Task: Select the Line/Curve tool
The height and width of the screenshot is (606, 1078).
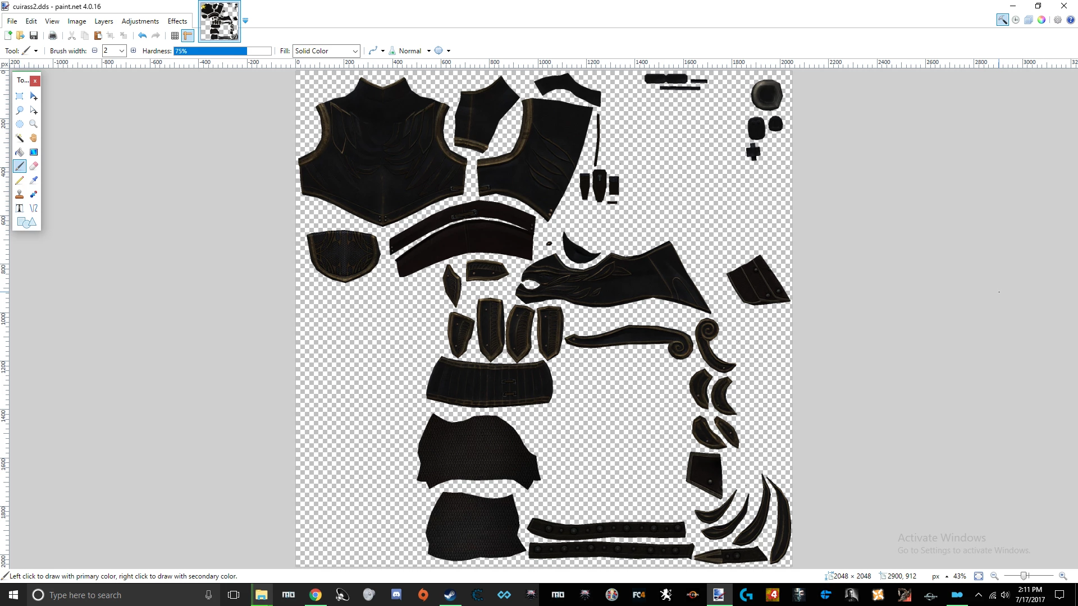Action: pos(34,208)
